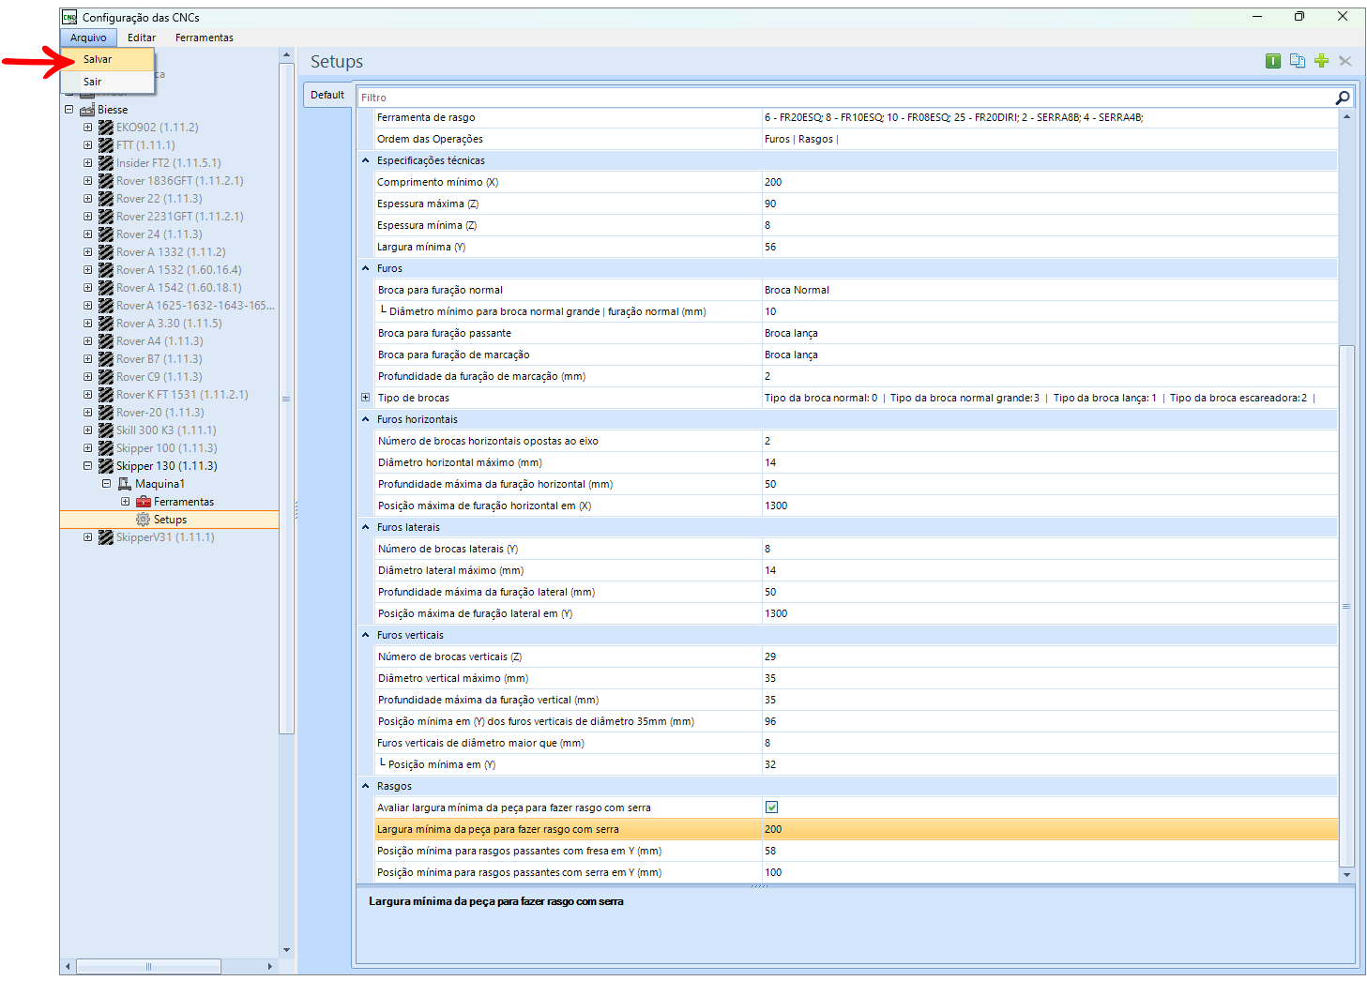Click the Rover A 1332 machine icon

point(106,252)
